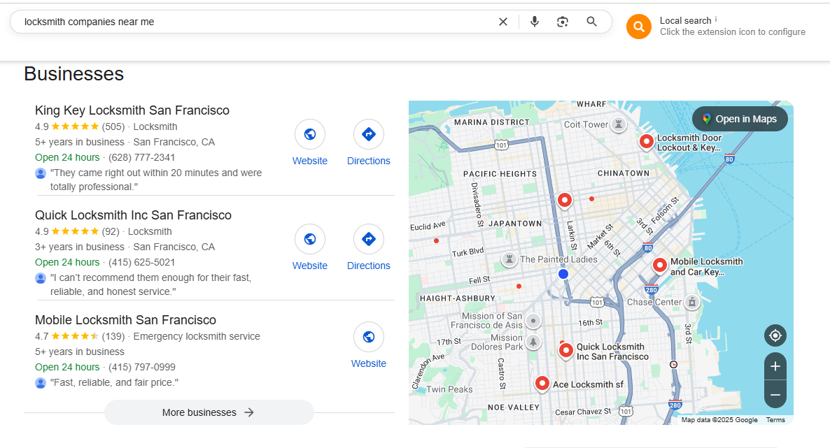Zoom out on the map

[775, 395]
